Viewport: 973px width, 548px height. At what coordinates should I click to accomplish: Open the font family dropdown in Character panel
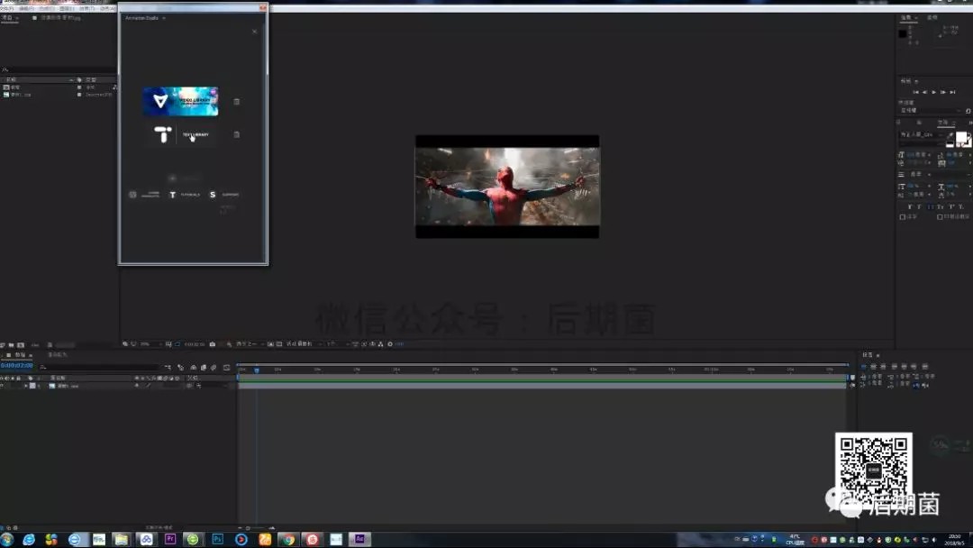click(x=921, y=134)
